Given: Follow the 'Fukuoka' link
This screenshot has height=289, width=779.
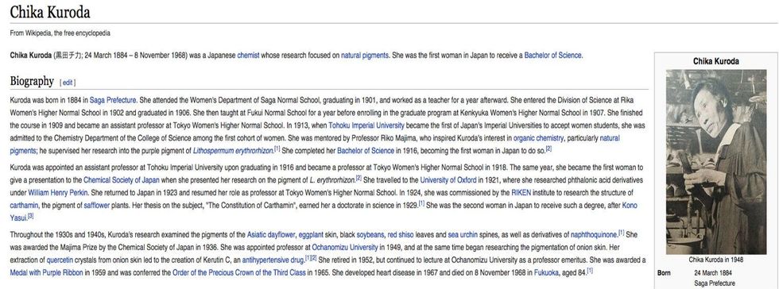Looking at the screenshot, I should [546, 272].
